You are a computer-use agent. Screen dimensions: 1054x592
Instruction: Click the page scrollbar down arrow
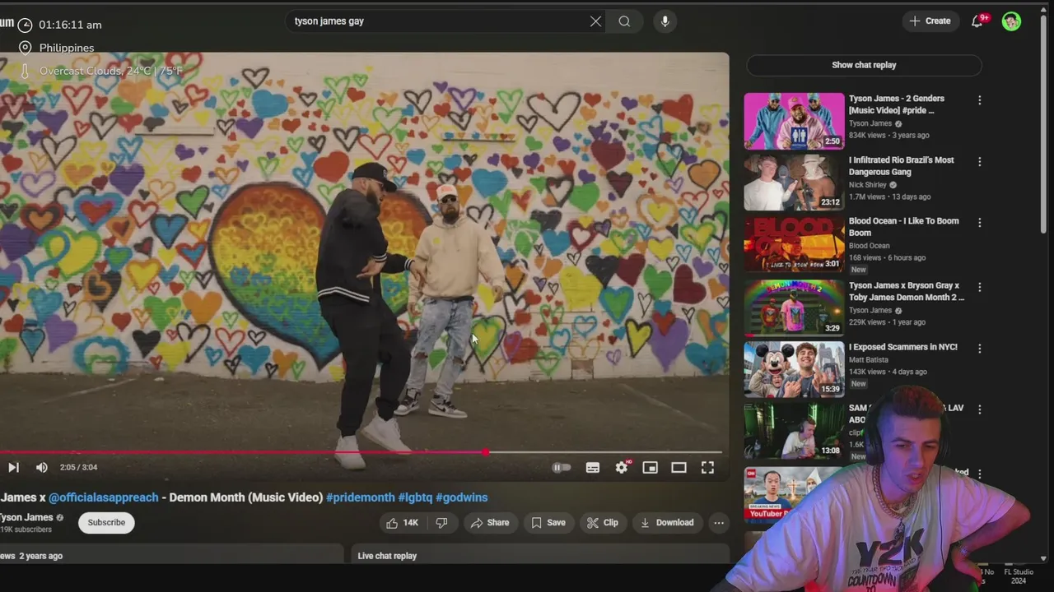pos(1044,558)
